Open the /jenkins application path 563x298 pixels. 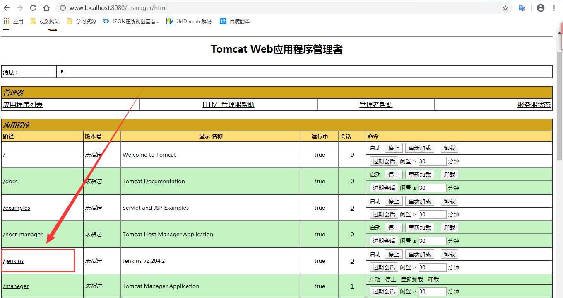click(13, 261)
